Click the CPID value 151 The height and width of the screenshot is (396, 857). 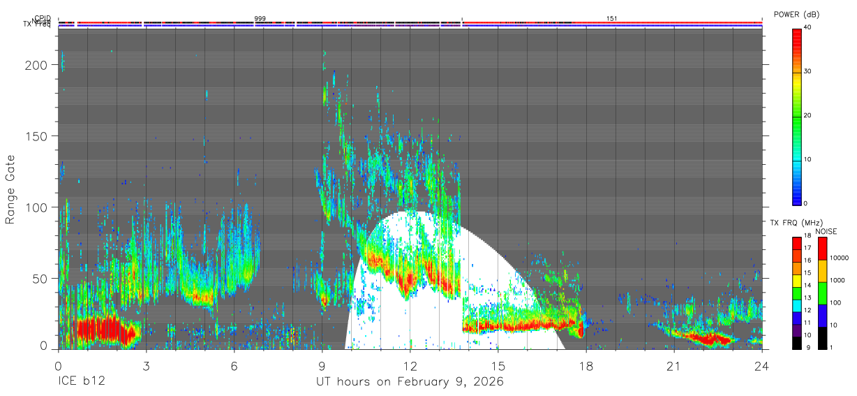tap(611, 18)
